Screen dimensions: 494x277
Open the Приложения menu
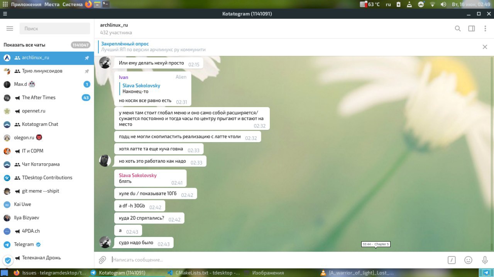point(26,4)
